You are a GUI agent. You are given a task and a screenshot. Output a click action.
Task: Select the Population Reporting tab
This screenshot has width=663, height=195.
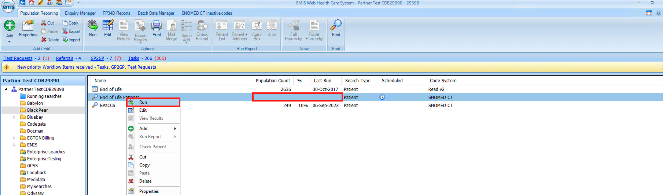39,13
